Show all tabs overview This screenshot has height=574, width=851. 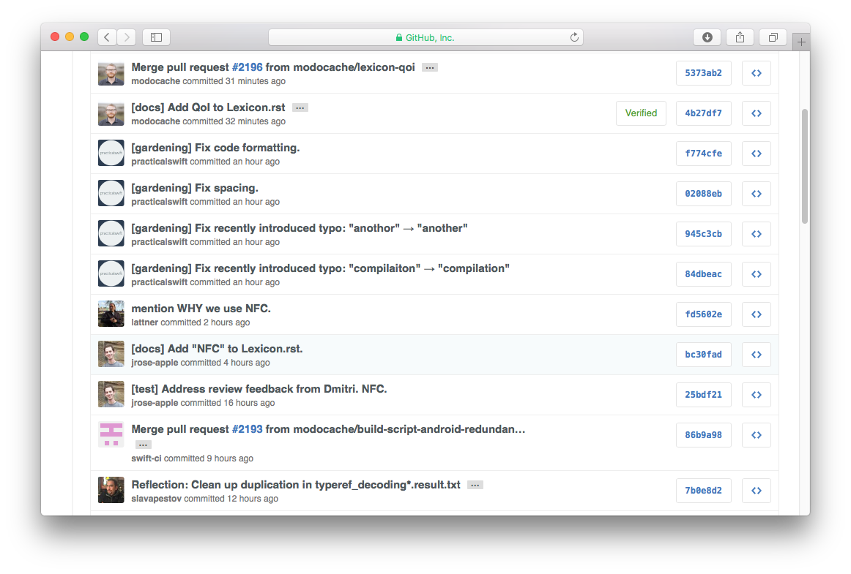tap(773, 37)
